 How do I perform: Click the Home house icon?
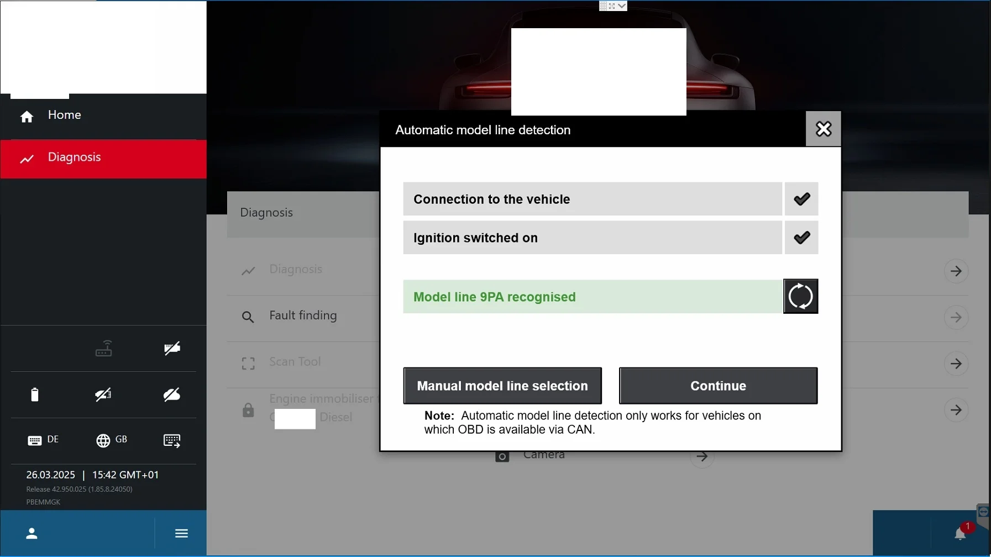(x=27, y=117)
